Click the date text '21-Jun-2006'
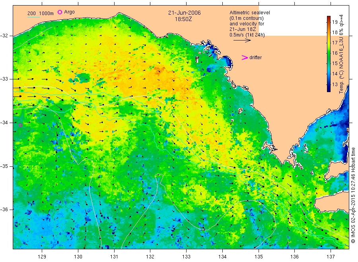This screenshot has width=358, height=262. pyautogui.click(x=185, y=13)
